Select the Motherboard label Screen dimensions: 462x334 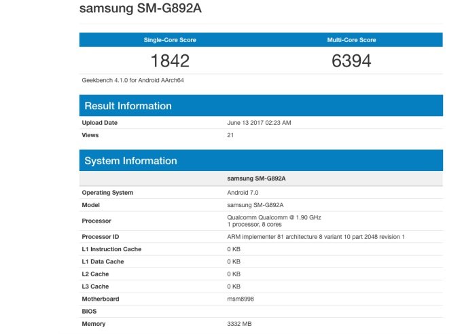click(x=101, y=299)
